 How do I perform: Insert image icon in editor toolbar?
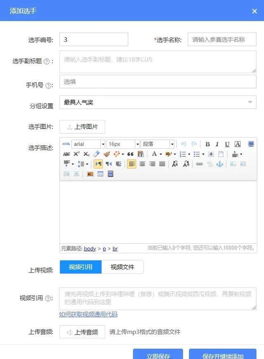[90, 174]
